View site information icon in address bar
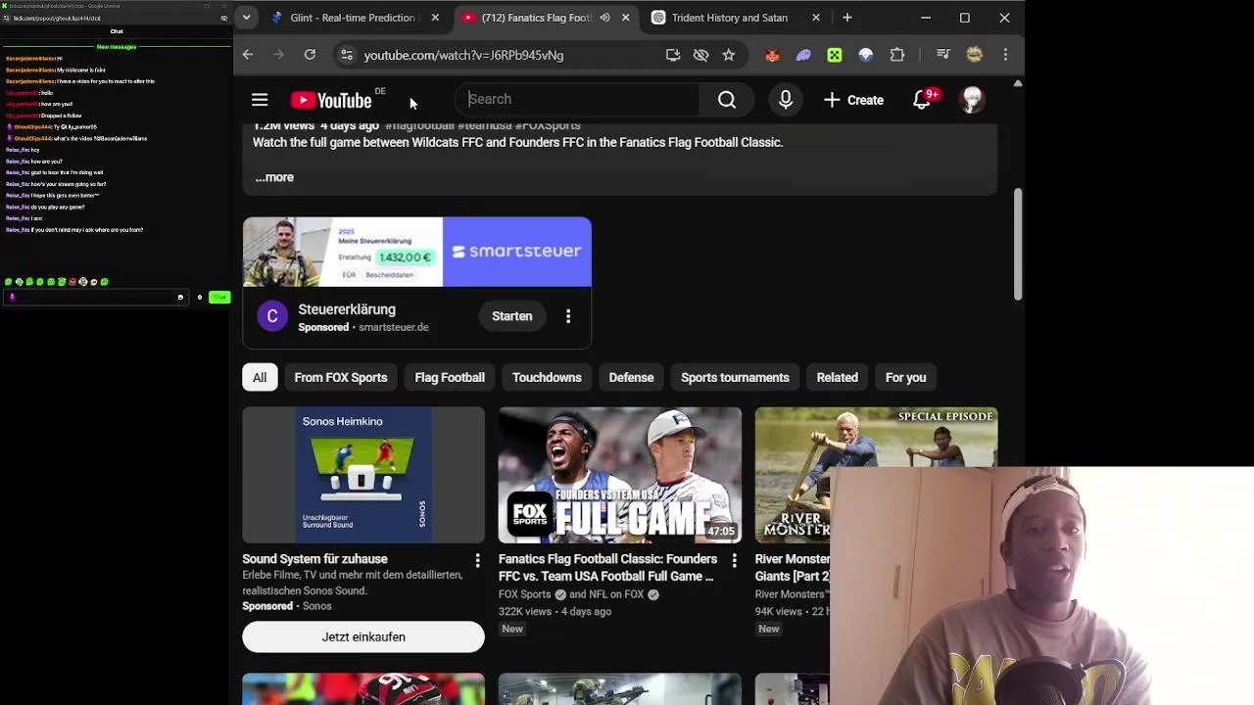Image resolution: width=1254 pixels, height=705 pixels. pos(346,55)
